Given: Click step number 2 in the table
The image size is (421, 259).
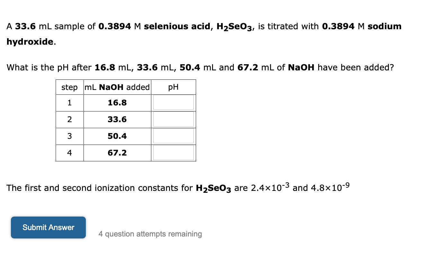Looking at the screenshot, I should 69,119.
